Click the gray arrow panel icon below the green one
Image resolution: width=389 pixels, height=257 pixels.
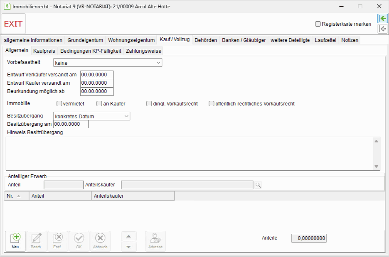click(382, 29)
